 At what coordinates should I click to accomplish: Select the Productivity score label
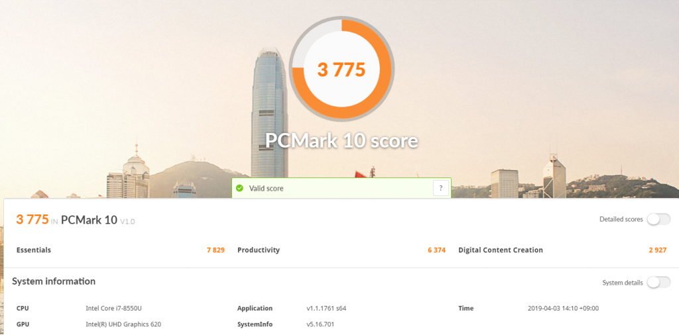[x=259, y=250]
